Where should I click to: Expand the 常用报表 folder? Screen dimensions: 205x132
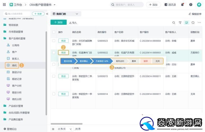coord(13,25)
